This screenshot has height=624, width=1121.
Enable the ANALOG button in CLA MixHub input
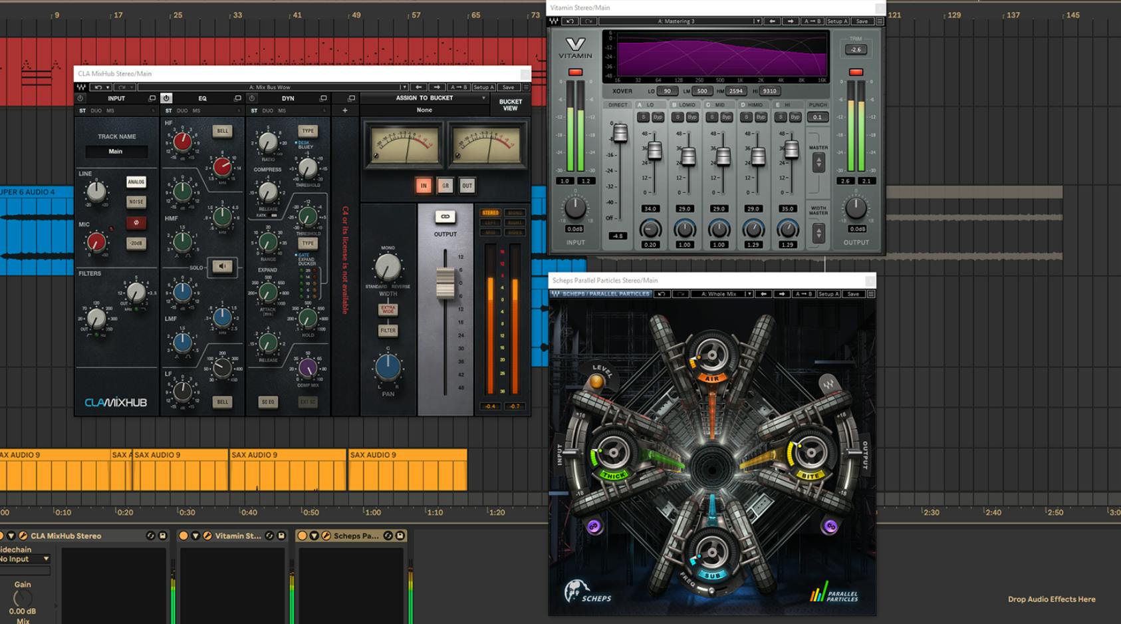coord(136,182)
